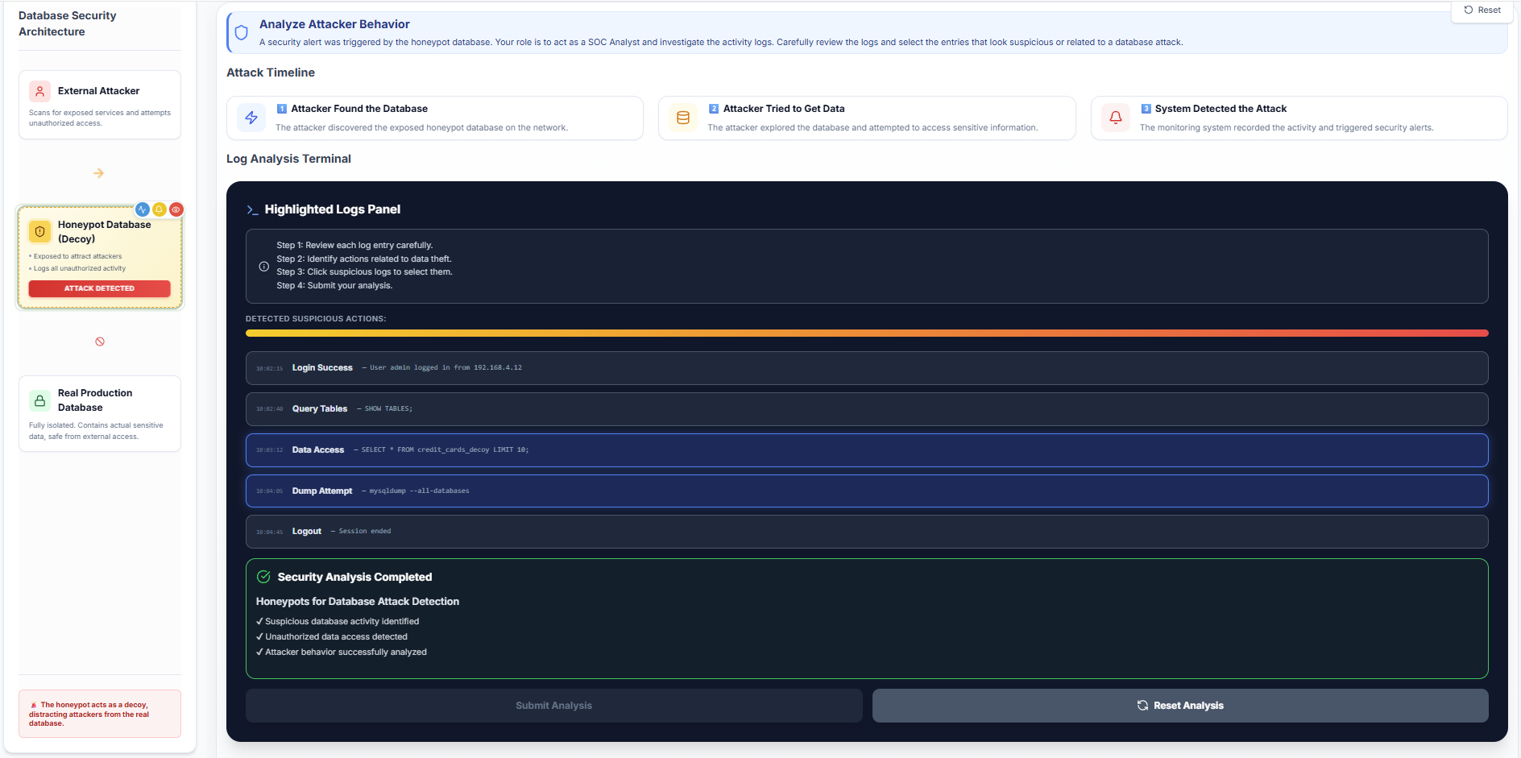Select the lightning icon in Attacker Found the Database
Image resolution: width=1521 pixels, height=758 pixels.
coord(251,118)
